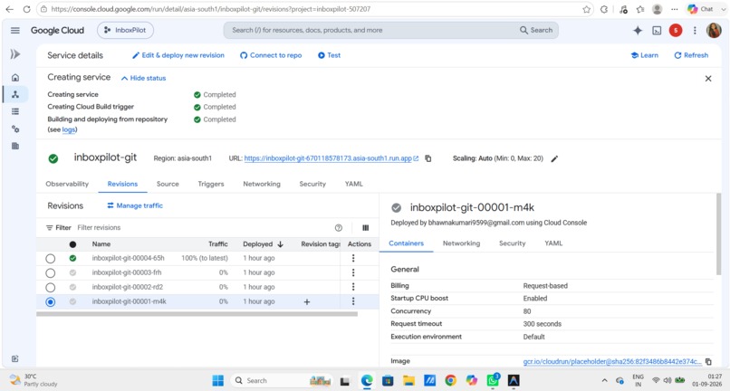
Task: Open the gcr.io cloudrun placeholder image link
Action: (x=612, y=362)
